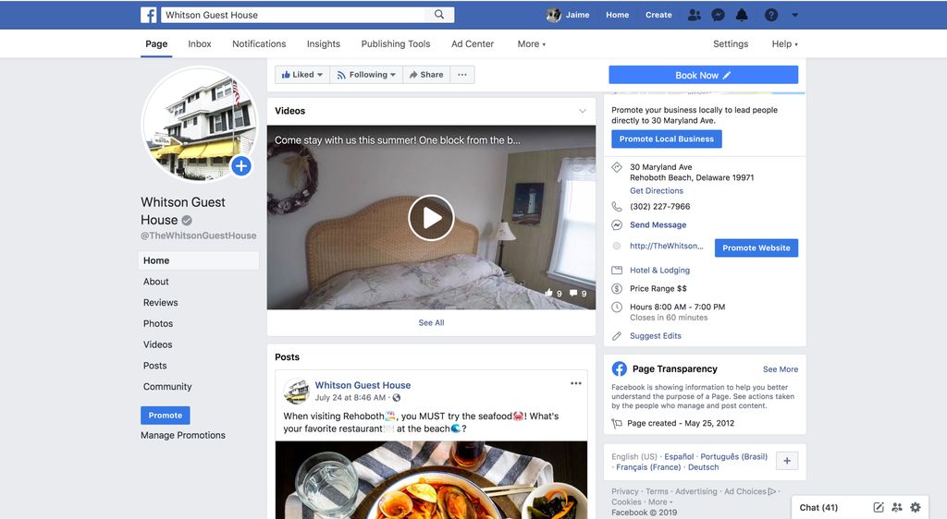
Task: Create new group icon in chat bar
Action: (897, 508)
